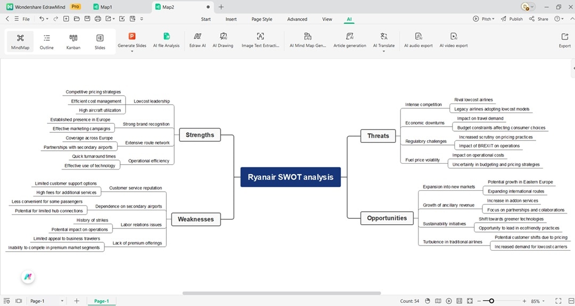Open the View ribbon tab

tap(327, 19)
